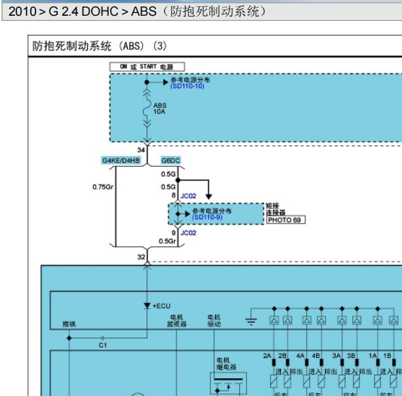Click solenoid label 3A
402x396 pixels.
(336, 356)
